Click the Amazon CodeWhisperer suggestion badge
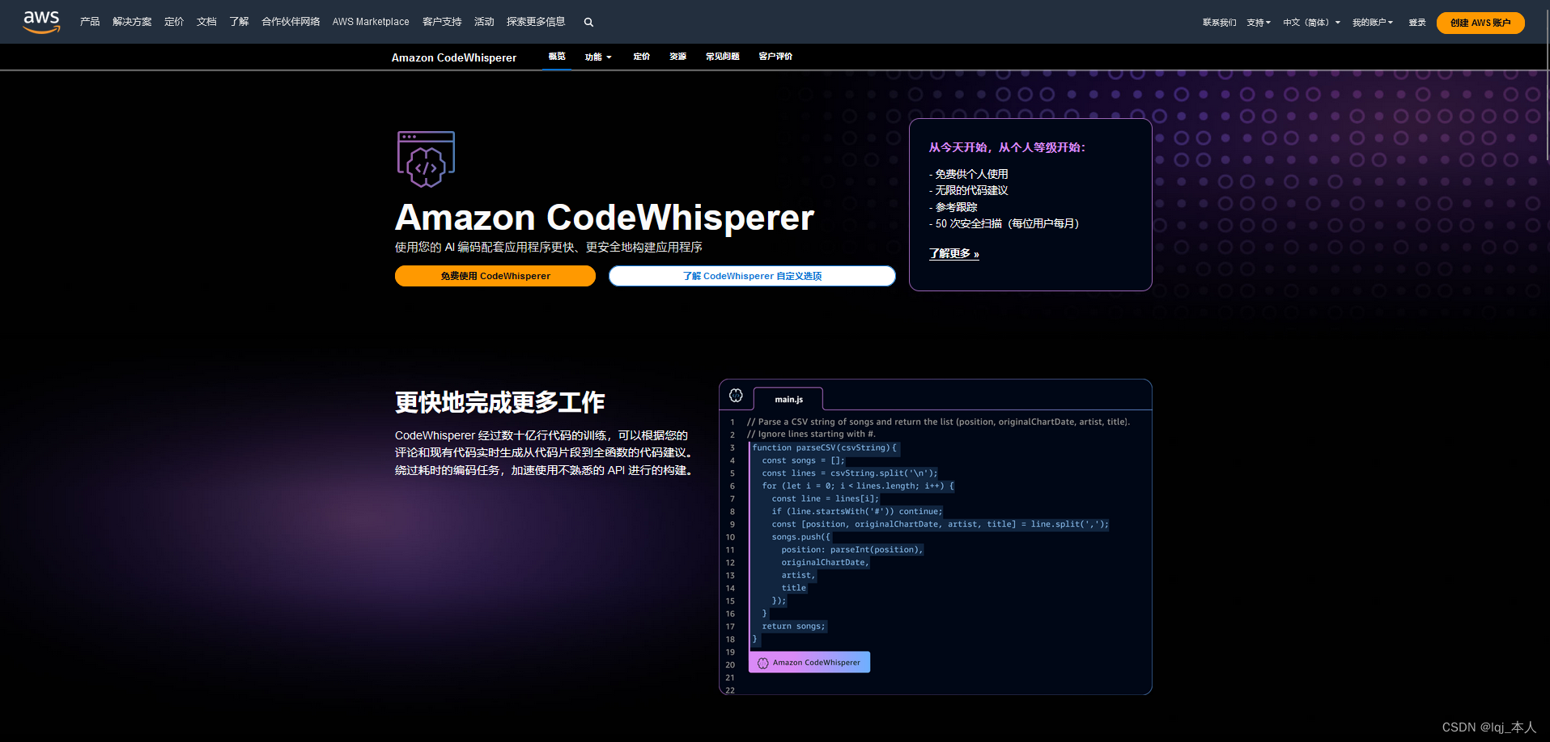Viewport: 1550px width, 742px height. (x=809, y=662)
